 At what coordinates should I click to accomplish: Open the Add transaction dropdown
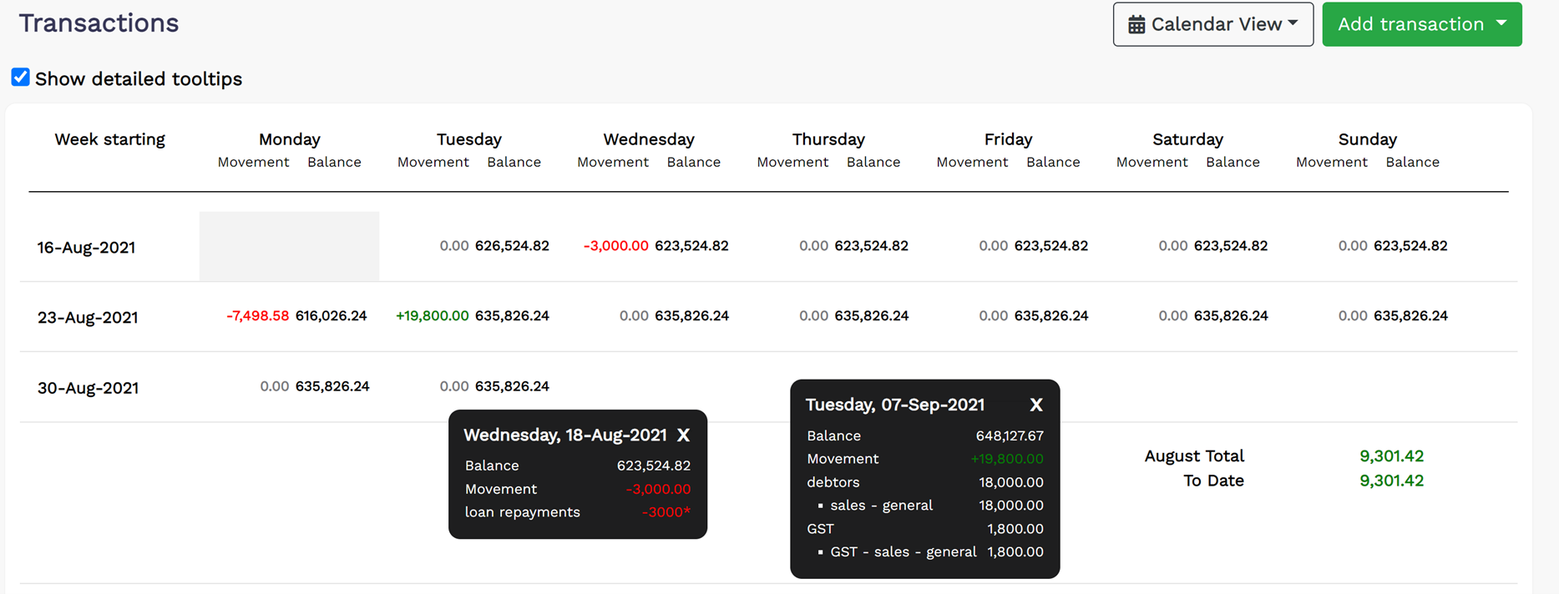click(x=1422, y=23)
